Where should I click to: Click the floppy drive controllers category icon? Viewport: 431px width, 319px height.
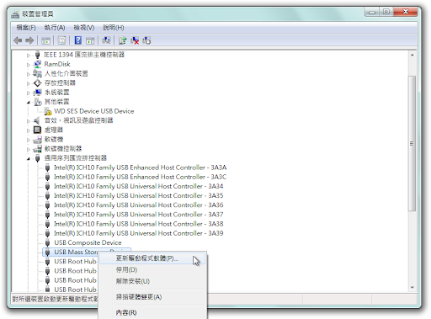(37, 149)
